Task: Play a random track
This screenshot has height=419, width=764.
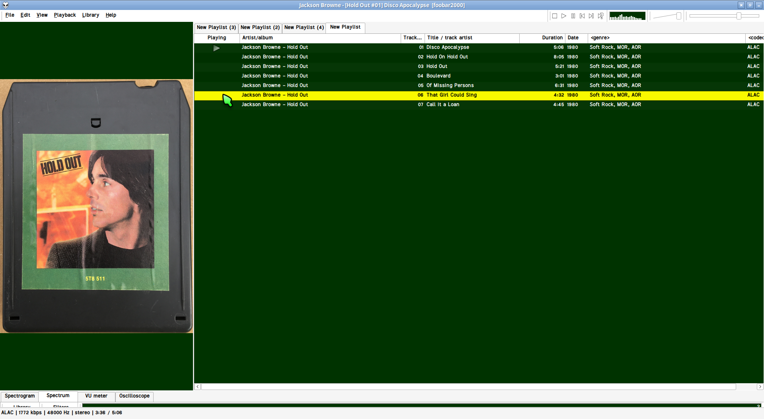Action: pyautogui.click(x=600, y=16)
